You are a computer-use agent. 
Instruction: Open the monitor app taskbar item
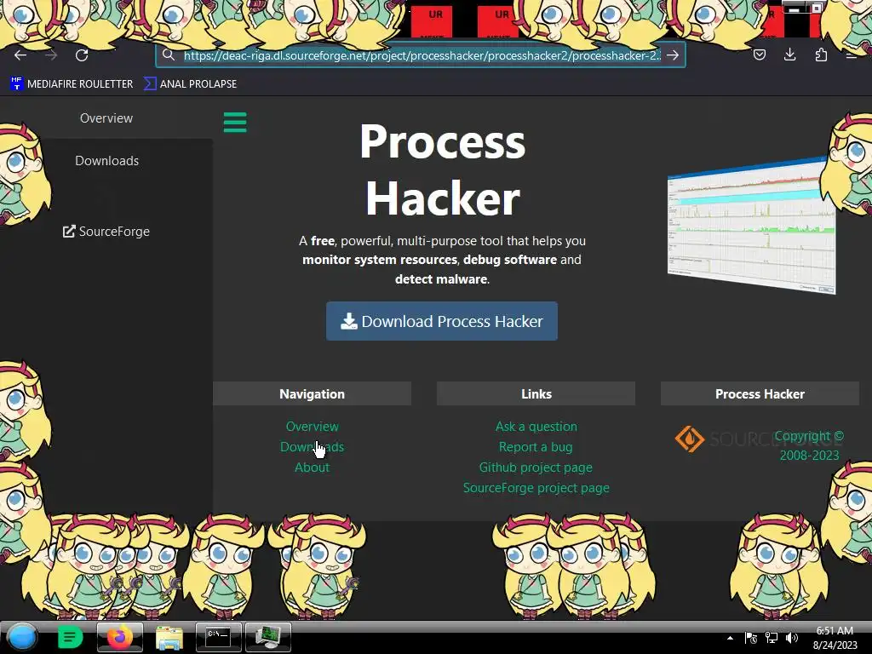[268, 637]
